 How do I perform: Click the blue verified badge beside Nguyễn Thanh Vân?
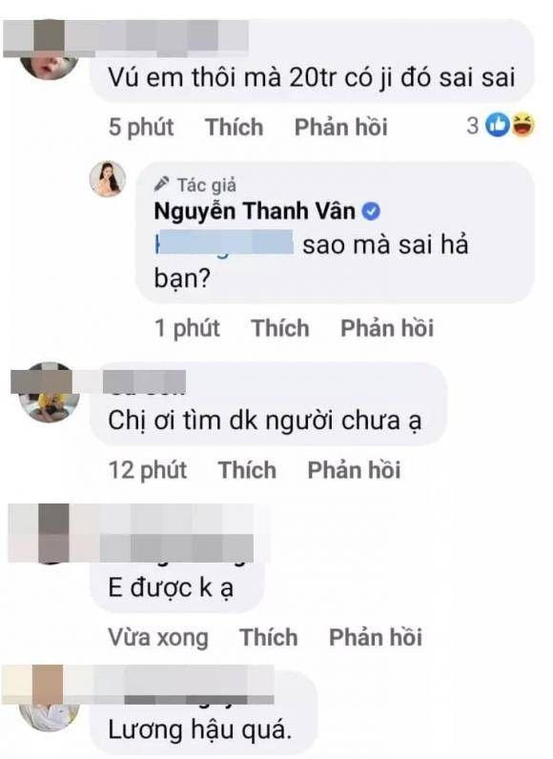[x=371, y=212]
